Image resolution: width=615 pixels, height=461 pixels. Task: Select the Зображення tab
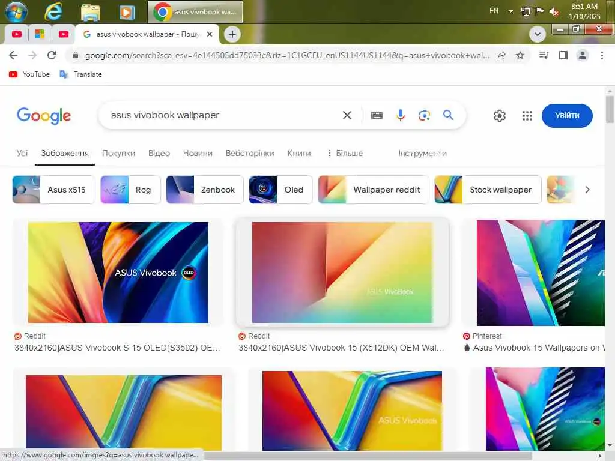(65, 153)
